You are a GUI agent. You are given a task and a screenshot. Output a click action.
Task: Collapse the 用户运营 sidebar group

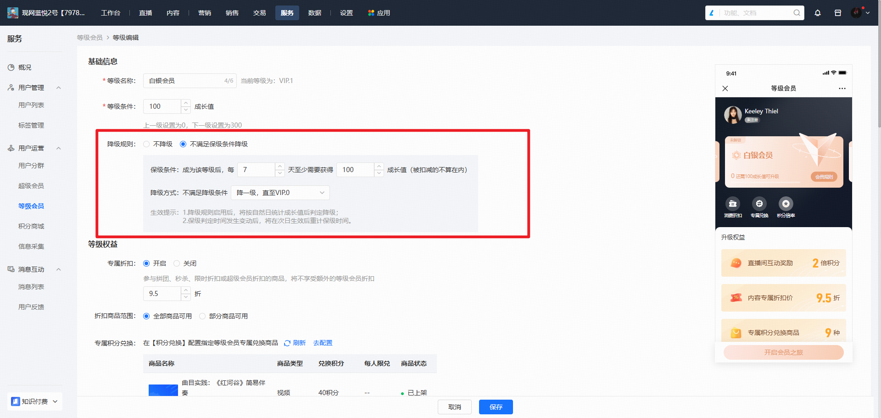tap(58, 148)
